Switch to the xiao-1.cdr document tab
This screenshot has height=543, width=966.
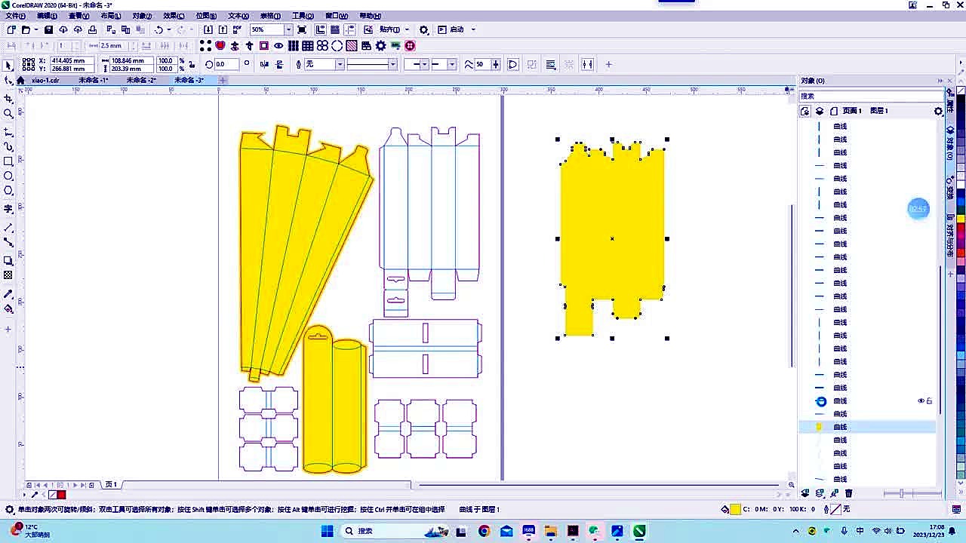45,80
